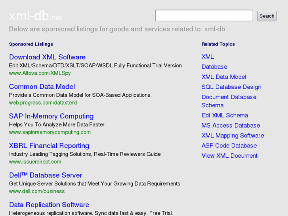Visit the www.Altova.com/XMLSpy URL link
288x216 pixels.
[40, 73]
